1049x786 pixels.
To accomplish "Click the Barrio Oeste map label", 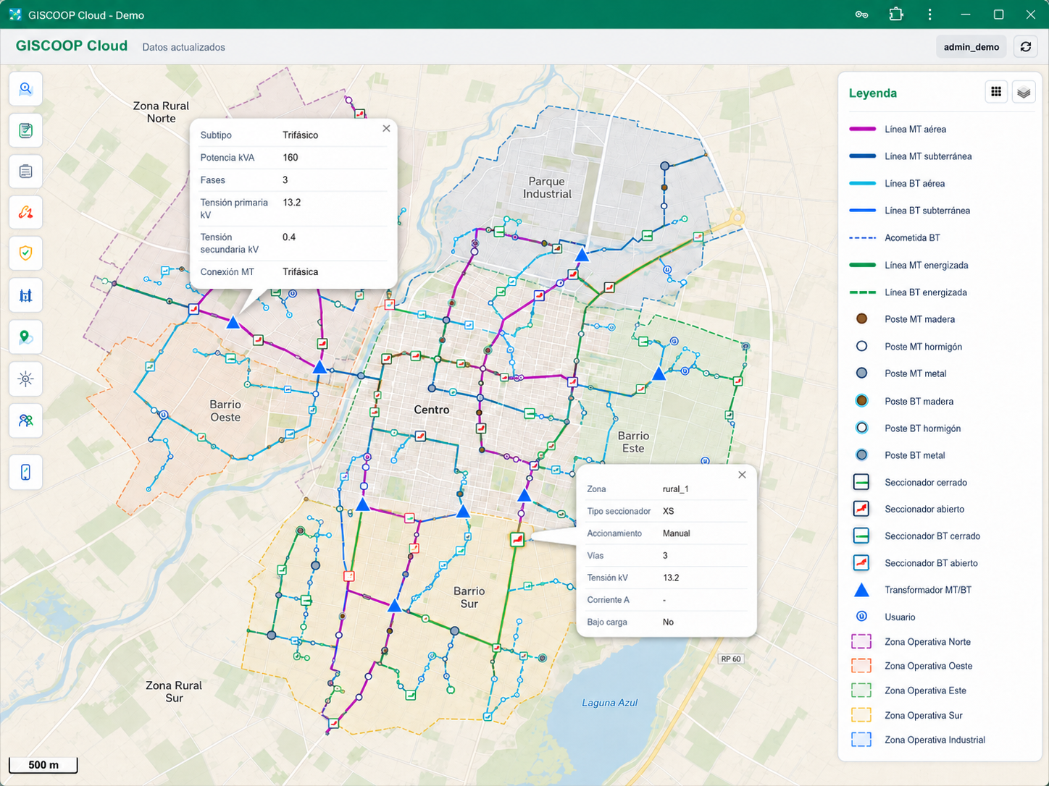I will pyautogui.click(x=225, y=410).
